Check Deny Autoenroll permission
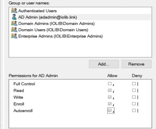 [x=134, y=110]
